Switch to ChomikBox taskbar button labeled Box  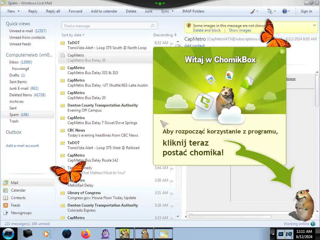click(x=124, y=234)
